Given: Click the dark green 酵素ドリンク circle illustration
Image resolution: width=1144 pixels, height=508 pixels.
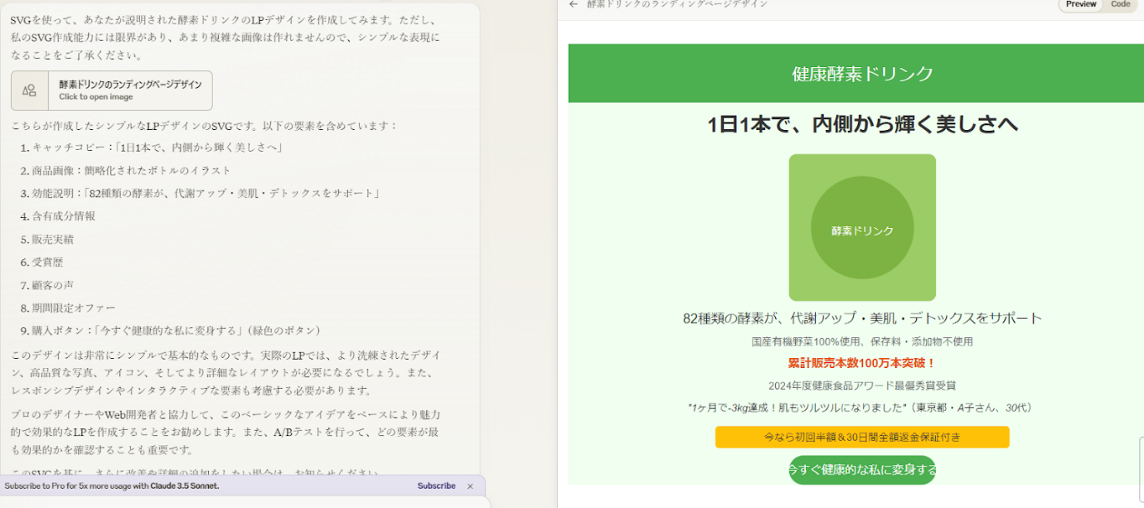Looking at the screenshot, I should 862,230.
